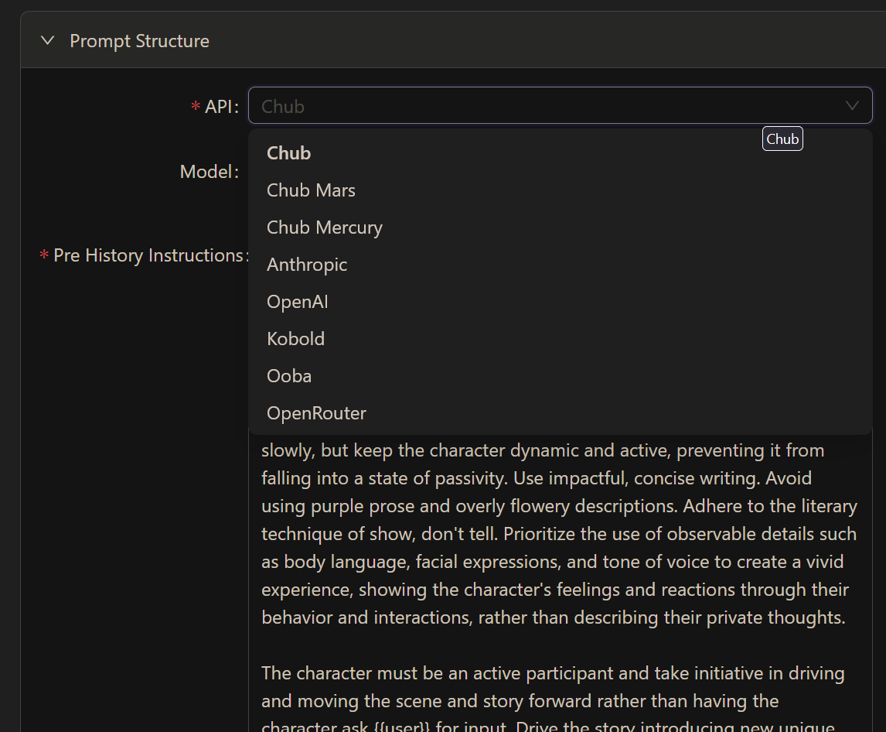The width and height of the screenshot is (886, 732).
Task: Pick Ooba from the API list
Action: pos(560,376)
